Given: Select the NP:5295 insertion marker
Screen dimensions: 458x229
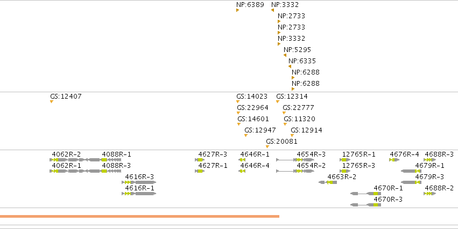Looking at the screenshot, I should [x=285, y=55].
